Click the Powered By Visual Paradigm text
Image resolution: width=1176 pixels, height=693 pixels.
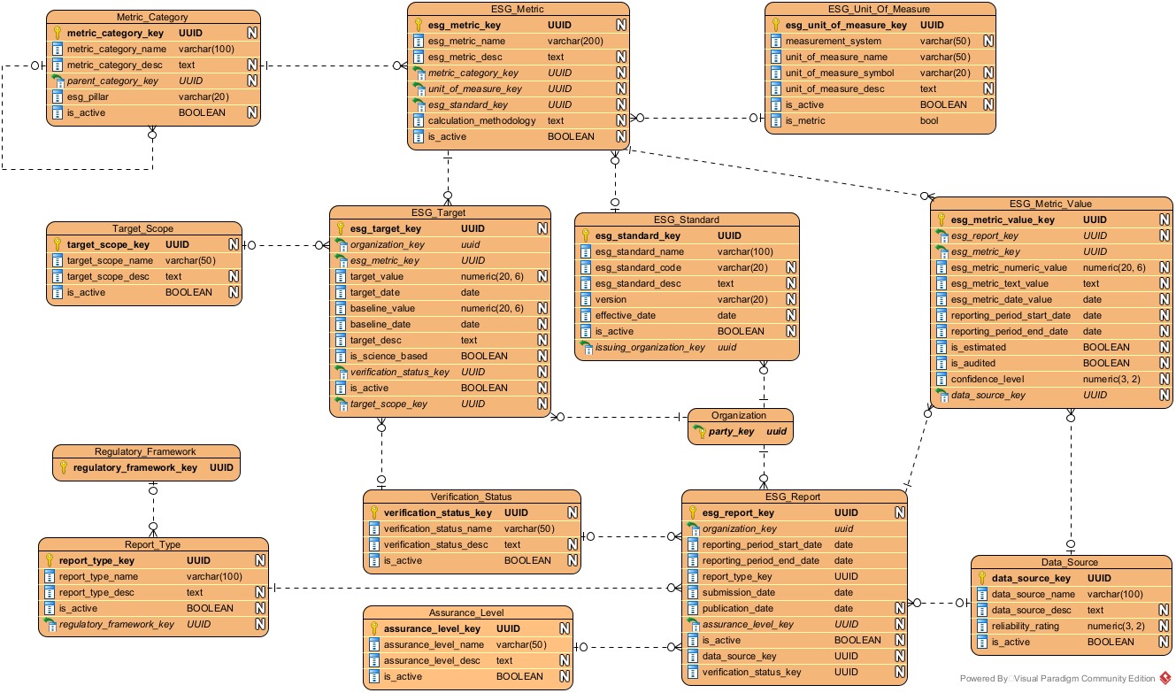[x=1057, y=679]
